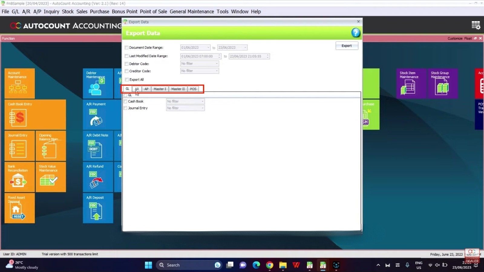Open Stock Item Maintenance tile

click(411, 83)
